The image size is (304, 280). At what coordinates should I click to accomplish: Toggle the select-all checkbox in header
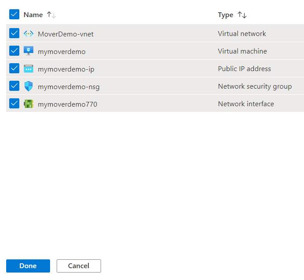coord(14,14)
